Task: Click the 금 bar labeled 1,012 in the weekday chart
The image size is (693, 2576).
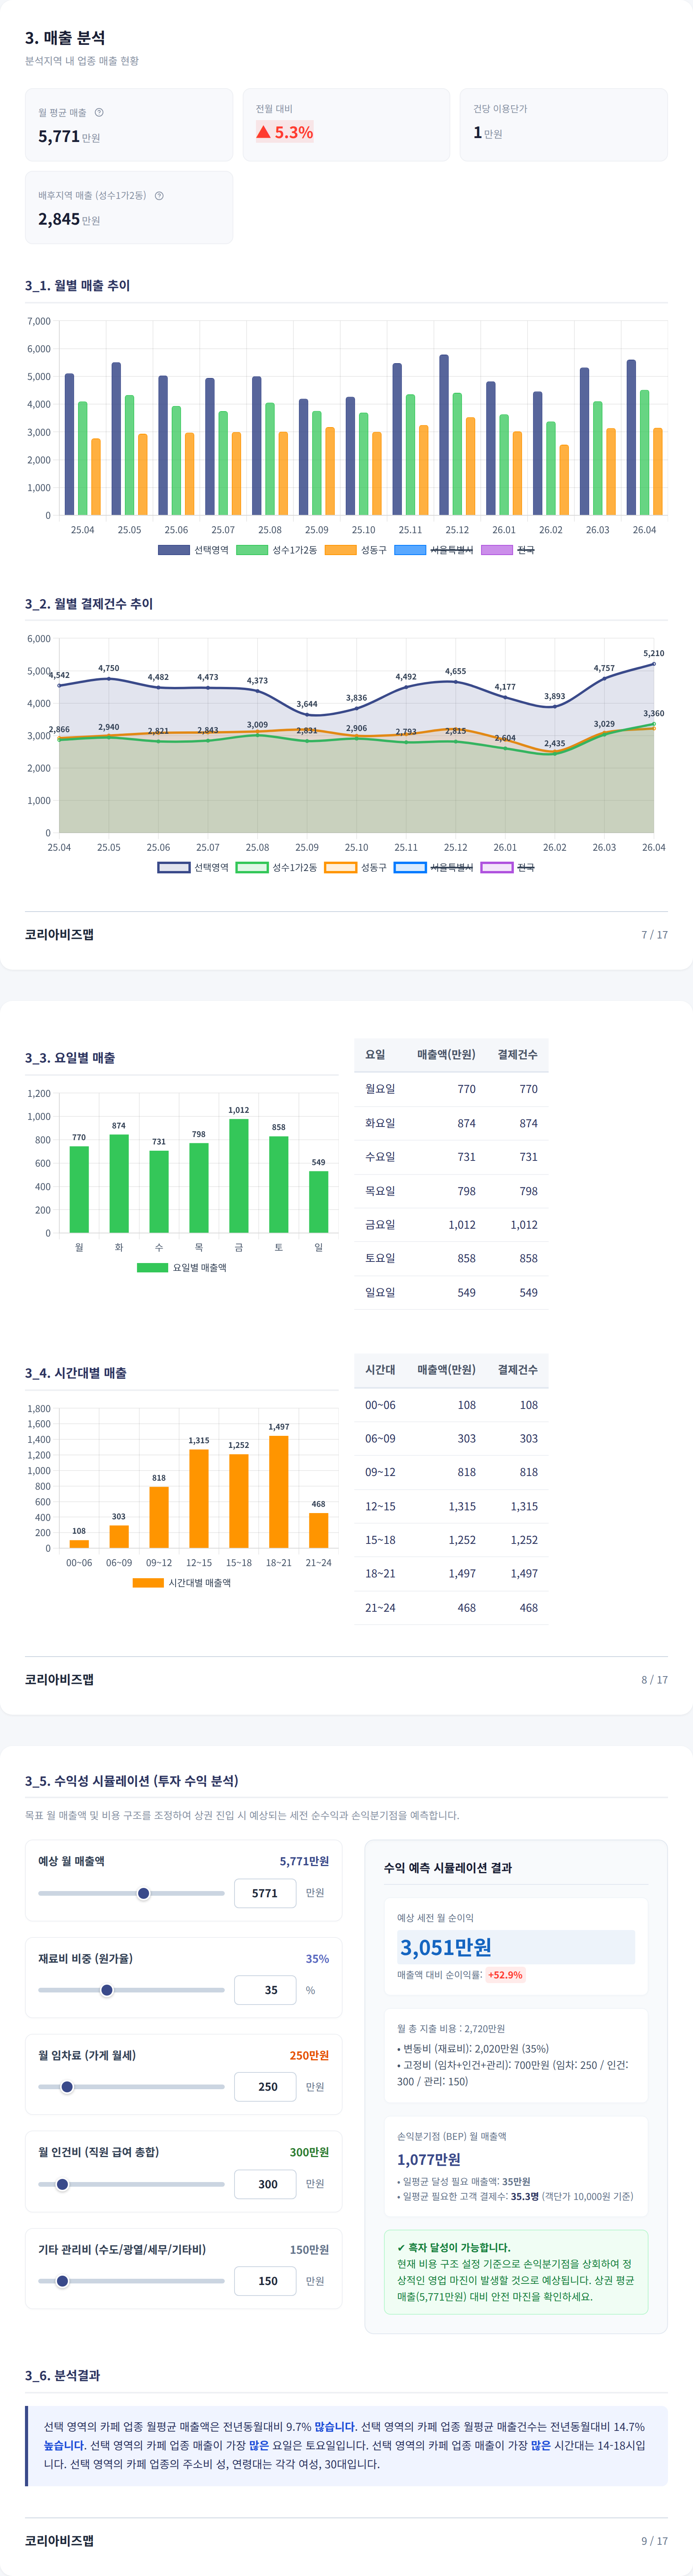Action: tap(239, 1176)
